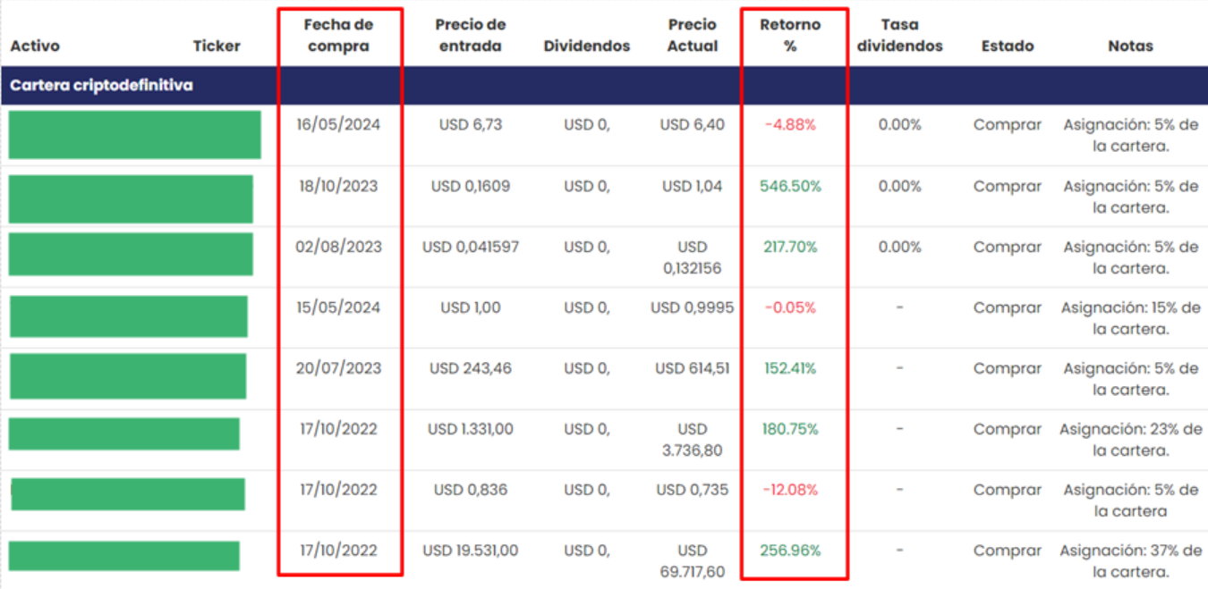Click Comprar in the 18/10/2023 row
The width and height of the screenshot is (1208, 589).
(1008, 186)
